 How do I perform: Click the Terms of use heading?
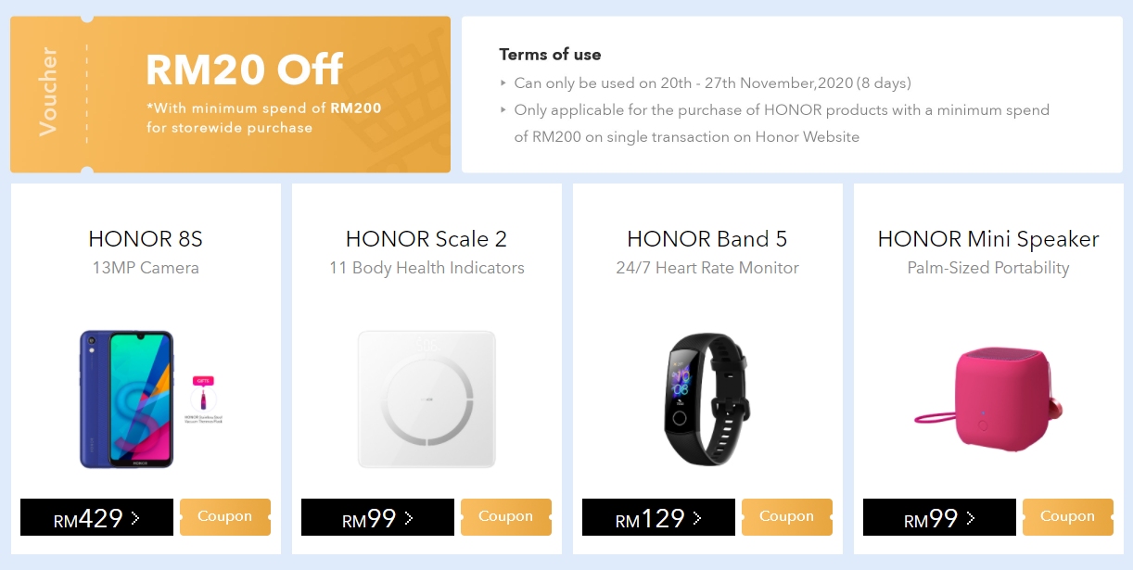click(x=550, y=55)
